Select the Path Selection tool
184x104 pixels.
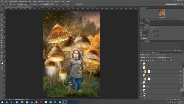2,51
